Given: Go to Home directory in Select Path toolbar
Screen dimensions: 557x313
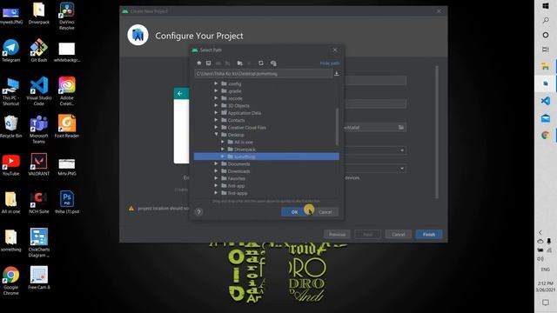Looking at the screenshot, I should (199, 63).
